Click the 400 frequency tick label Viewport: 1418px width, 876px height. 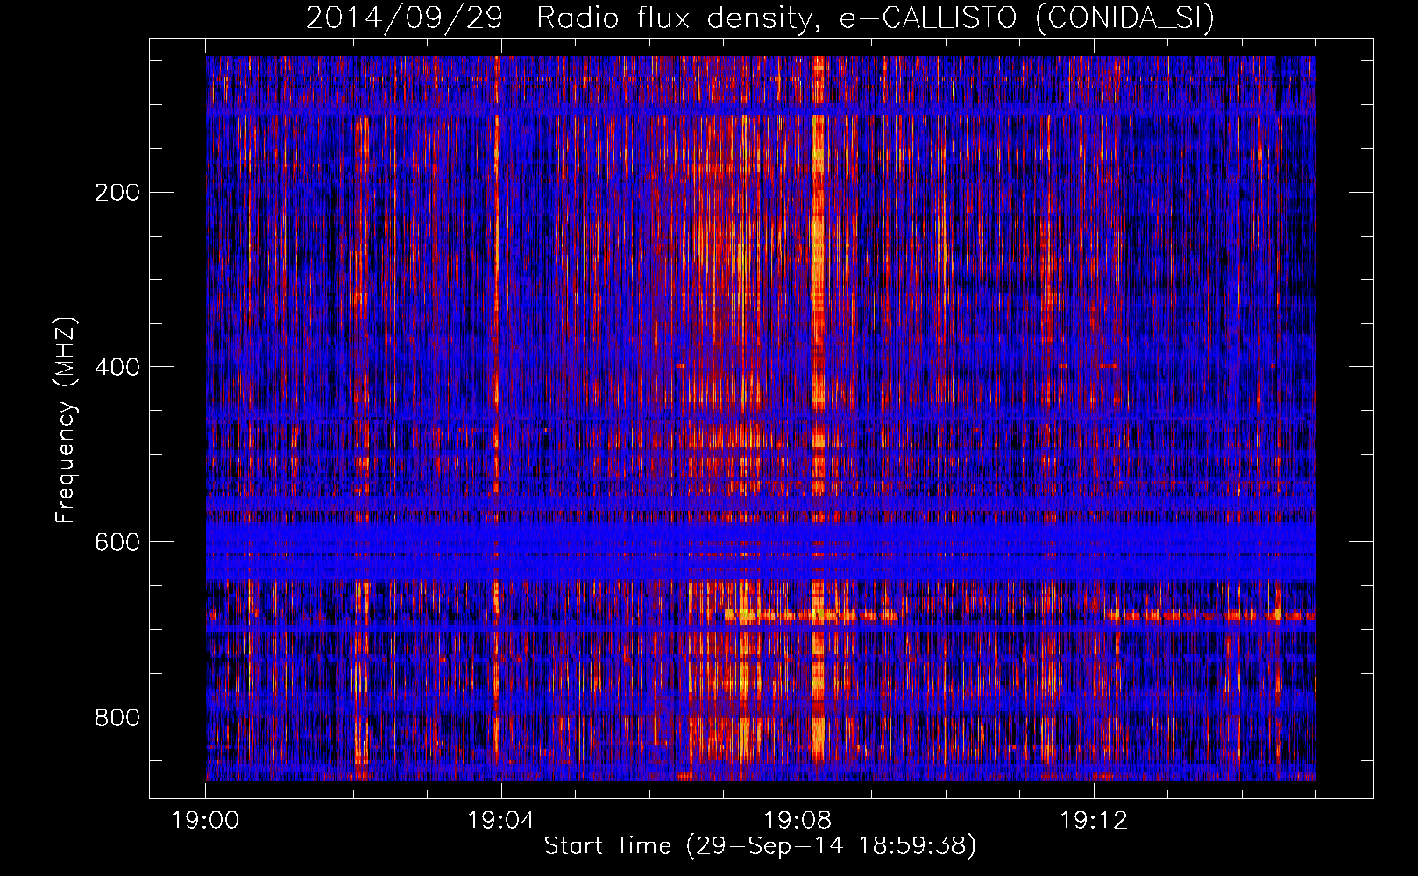click(x=117, y=367)
